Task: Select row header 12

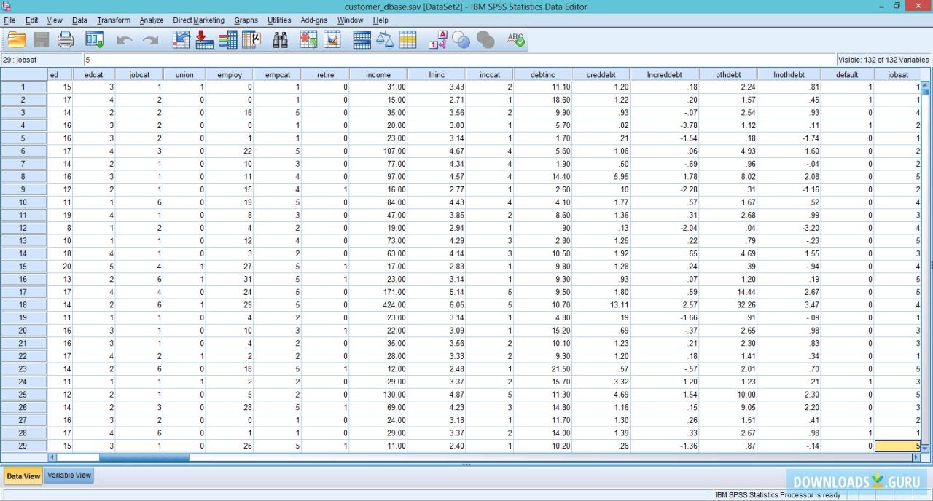Action: click(x=23, y=228)
